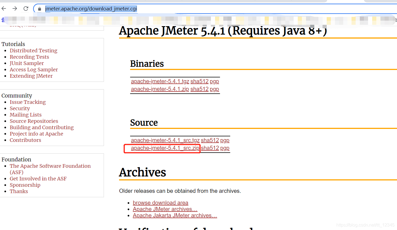
Task: Open Sponsorship link
Action: pos(25,185)
